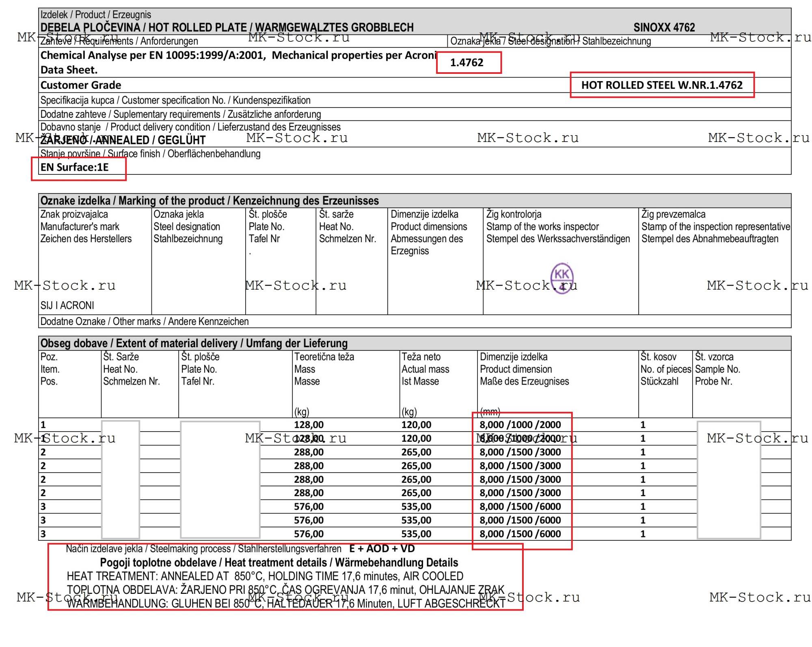812x647 pixels.
Task: Click the Poz. Item. Pos. column header
Action: click(x=50, y=369)
